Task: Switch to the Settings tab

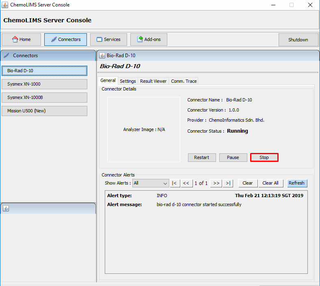Action: pyautogui.click(x=128, y=81)
